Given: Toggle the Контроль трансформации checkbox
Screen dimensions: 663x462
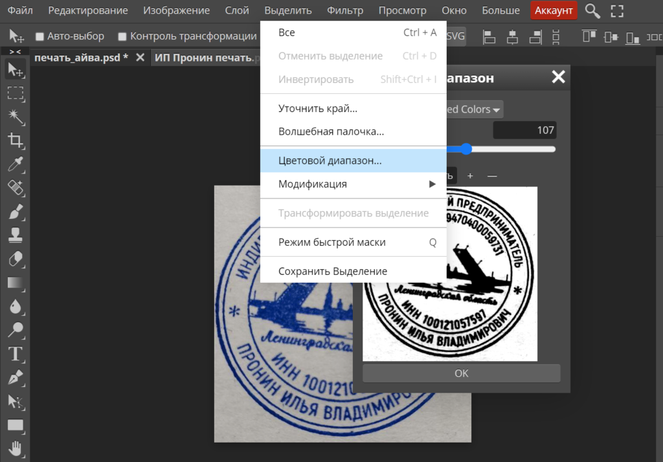Looking at the screenshot, I should pos(122,36).
